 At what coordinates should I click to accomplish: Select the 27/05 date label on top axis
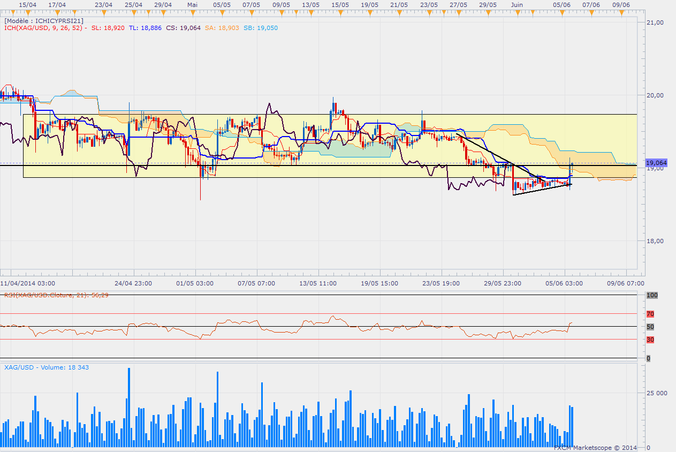tap(458, 4)
